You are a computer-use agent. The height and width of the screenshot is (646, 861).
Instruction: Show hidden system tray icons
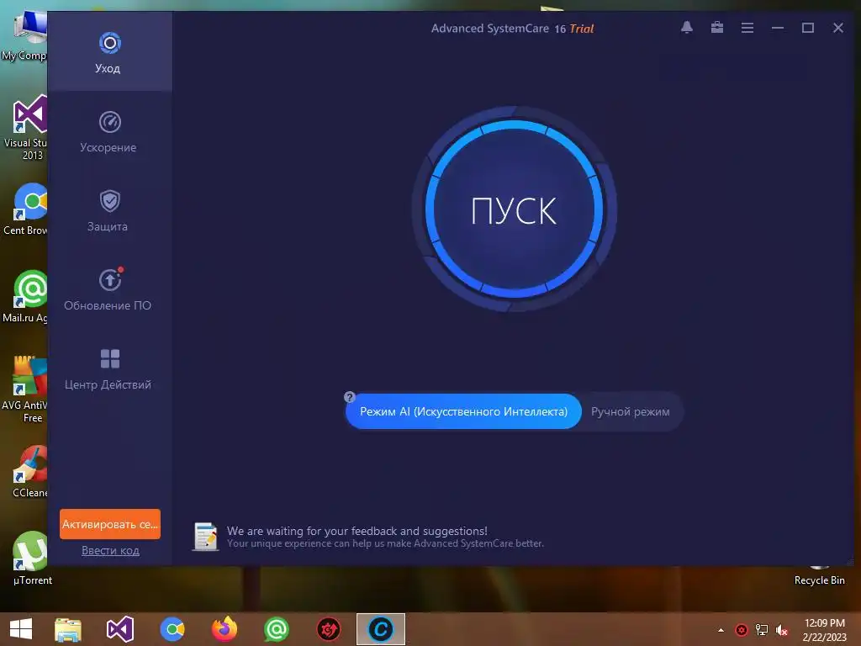(721, 630)
